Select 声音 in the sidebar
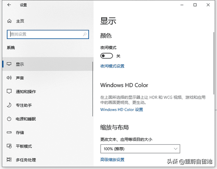 (48, 78)
